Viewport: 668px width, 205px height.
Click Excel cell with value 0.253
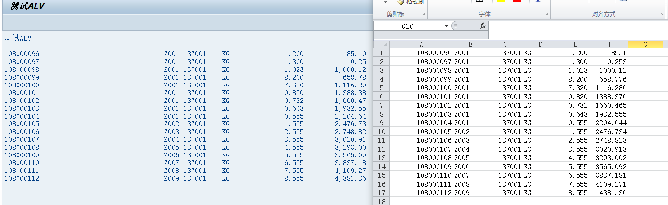point(610,62)
